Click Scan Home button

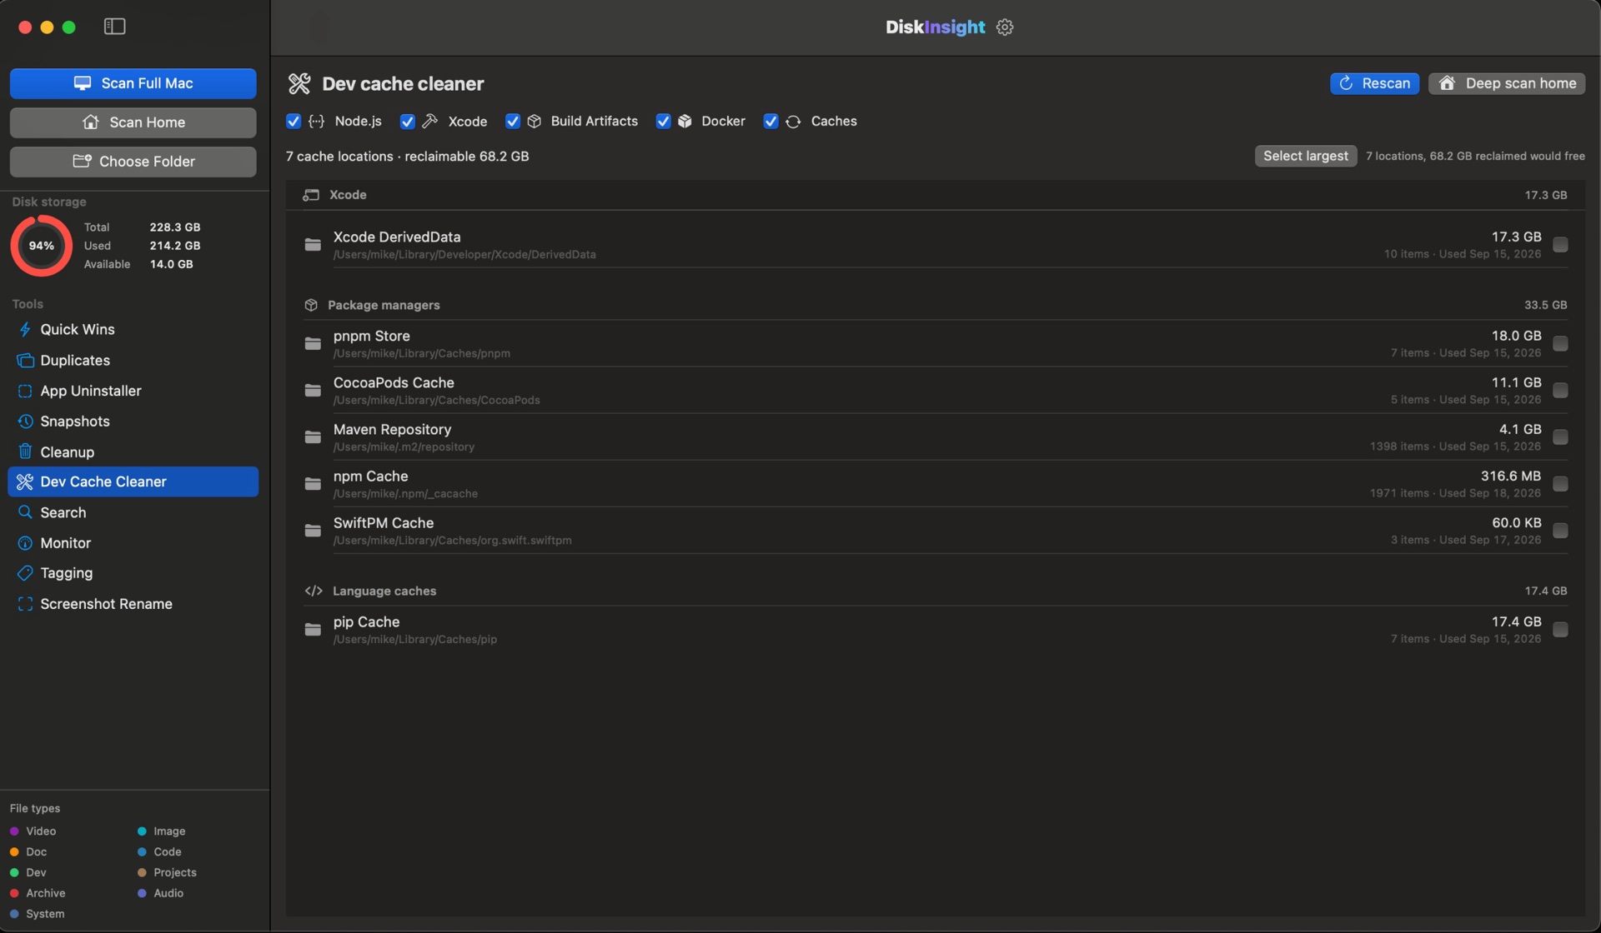[133, 122]
